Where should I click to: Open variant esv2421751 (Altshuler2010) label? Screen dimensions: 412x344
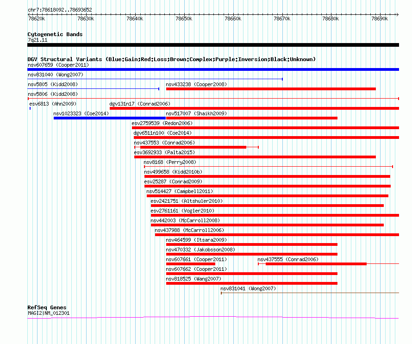pyautogui.click(x=187, y=201)
